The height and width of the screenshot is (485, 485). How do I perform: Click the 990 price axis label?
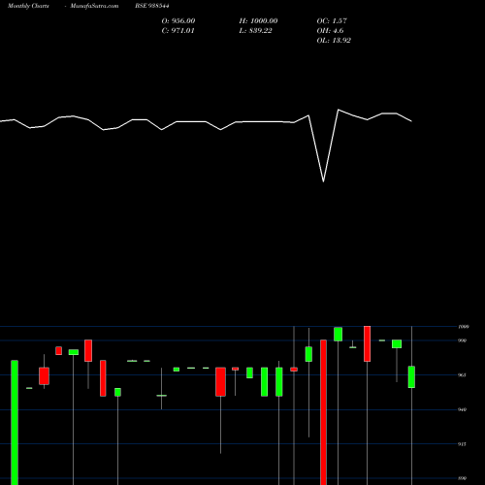[x=463, y=340]
